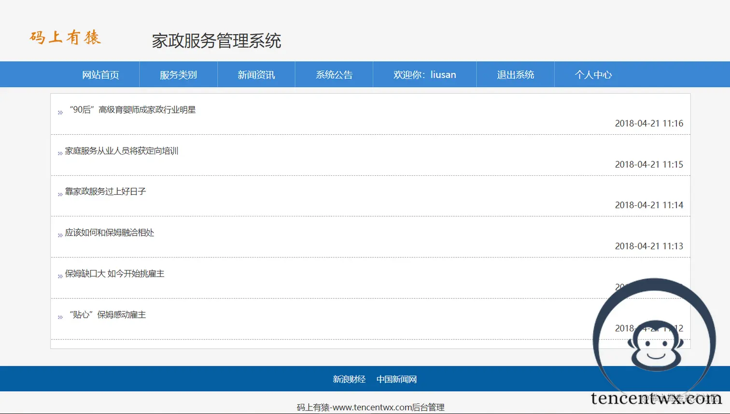This screenshot has height=414, width=730.
Task: Click the date 2018-04-21 11:13
Action: point(649,246)
